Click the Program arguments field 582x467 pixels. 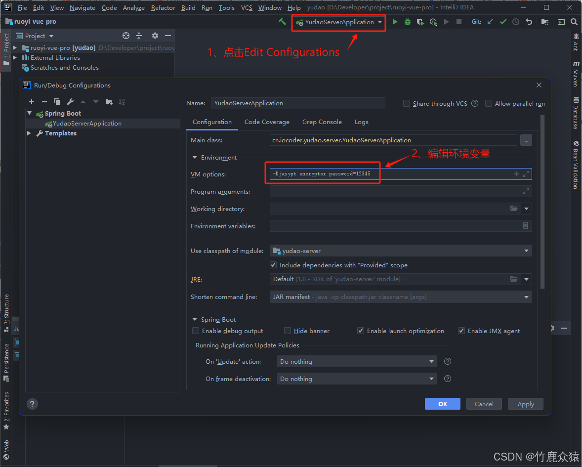pos(401,192)
